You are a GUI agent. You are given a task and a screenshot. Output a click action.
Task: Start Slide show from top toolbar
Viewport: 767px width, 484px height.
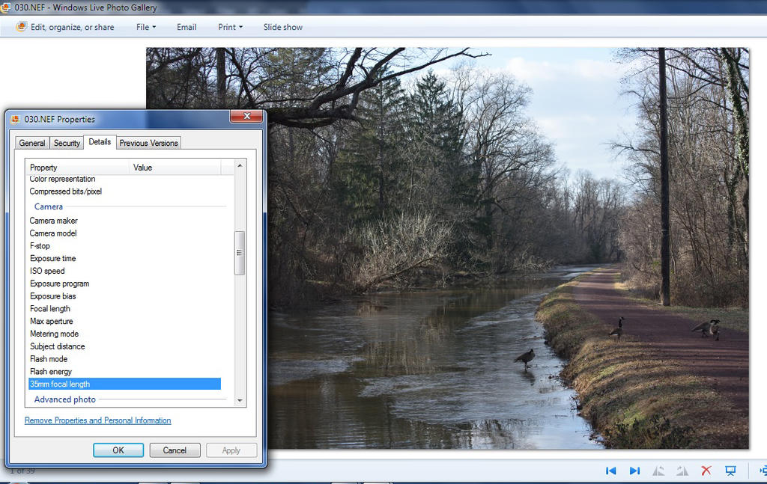pos(282,27)
